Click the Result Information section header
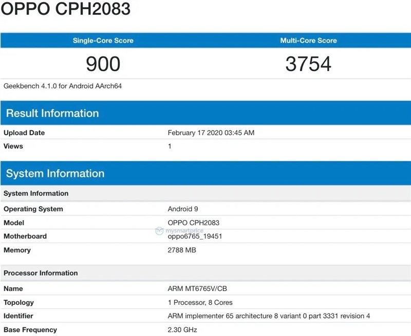411x336 pixels. [52, 113]
